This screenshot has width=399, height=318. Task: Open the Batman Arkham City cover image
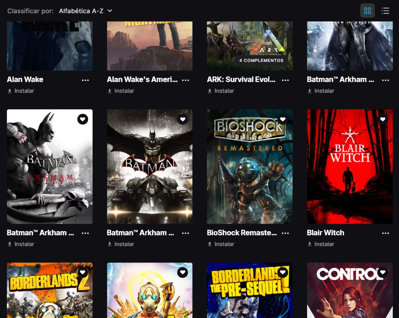pyautogui.click(x=50, y=167)
